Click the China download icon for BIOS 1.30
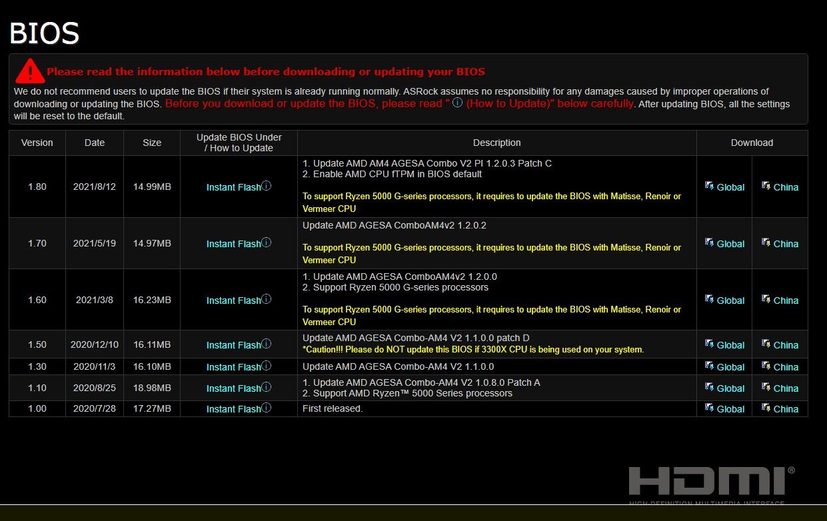Screen dimensions: 827x521 point(766,366)
